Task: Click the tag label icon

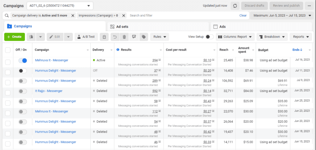Action: click(x=143, y=37)
